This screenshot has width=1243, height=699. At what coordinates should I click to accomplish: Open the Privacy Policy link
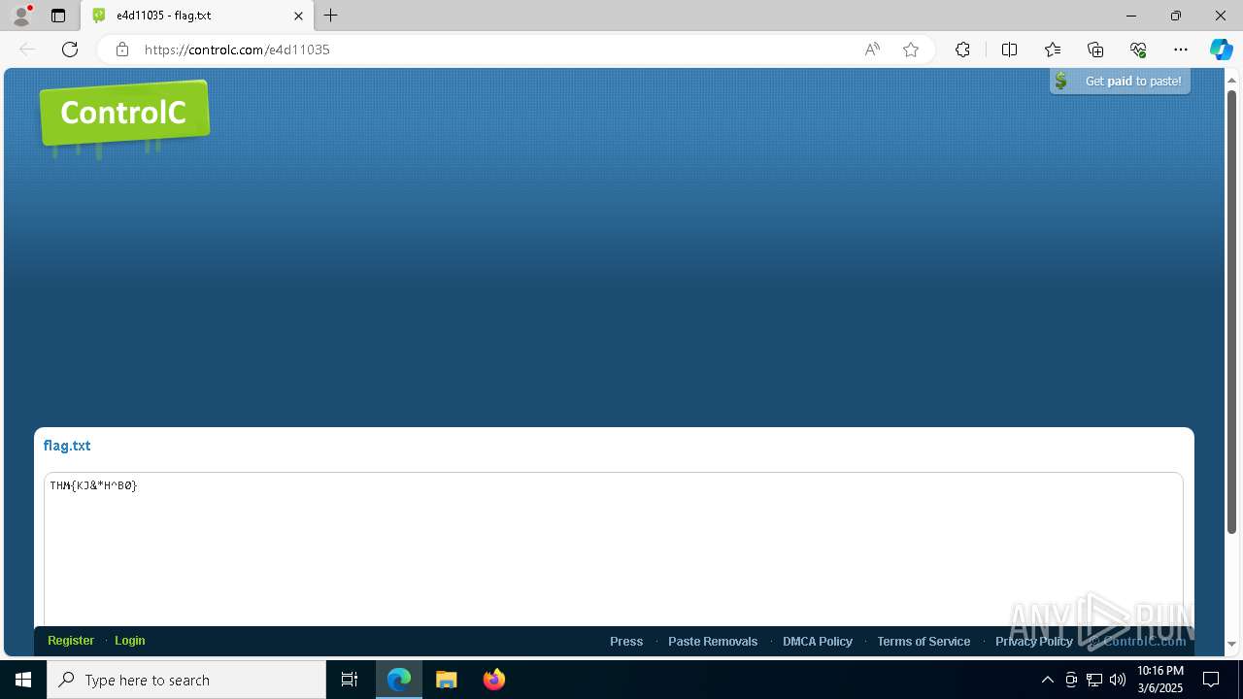(1034, 642)
